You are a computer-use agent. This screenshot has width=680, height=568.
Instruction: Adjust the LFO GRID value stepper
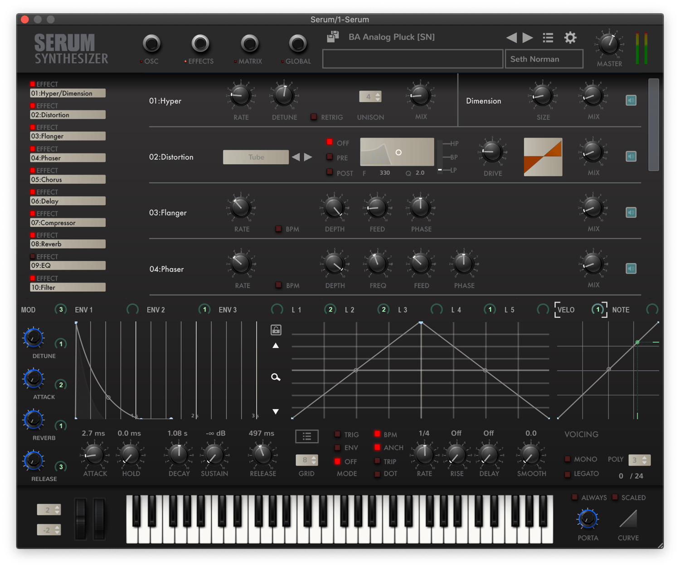pos(307,460)
